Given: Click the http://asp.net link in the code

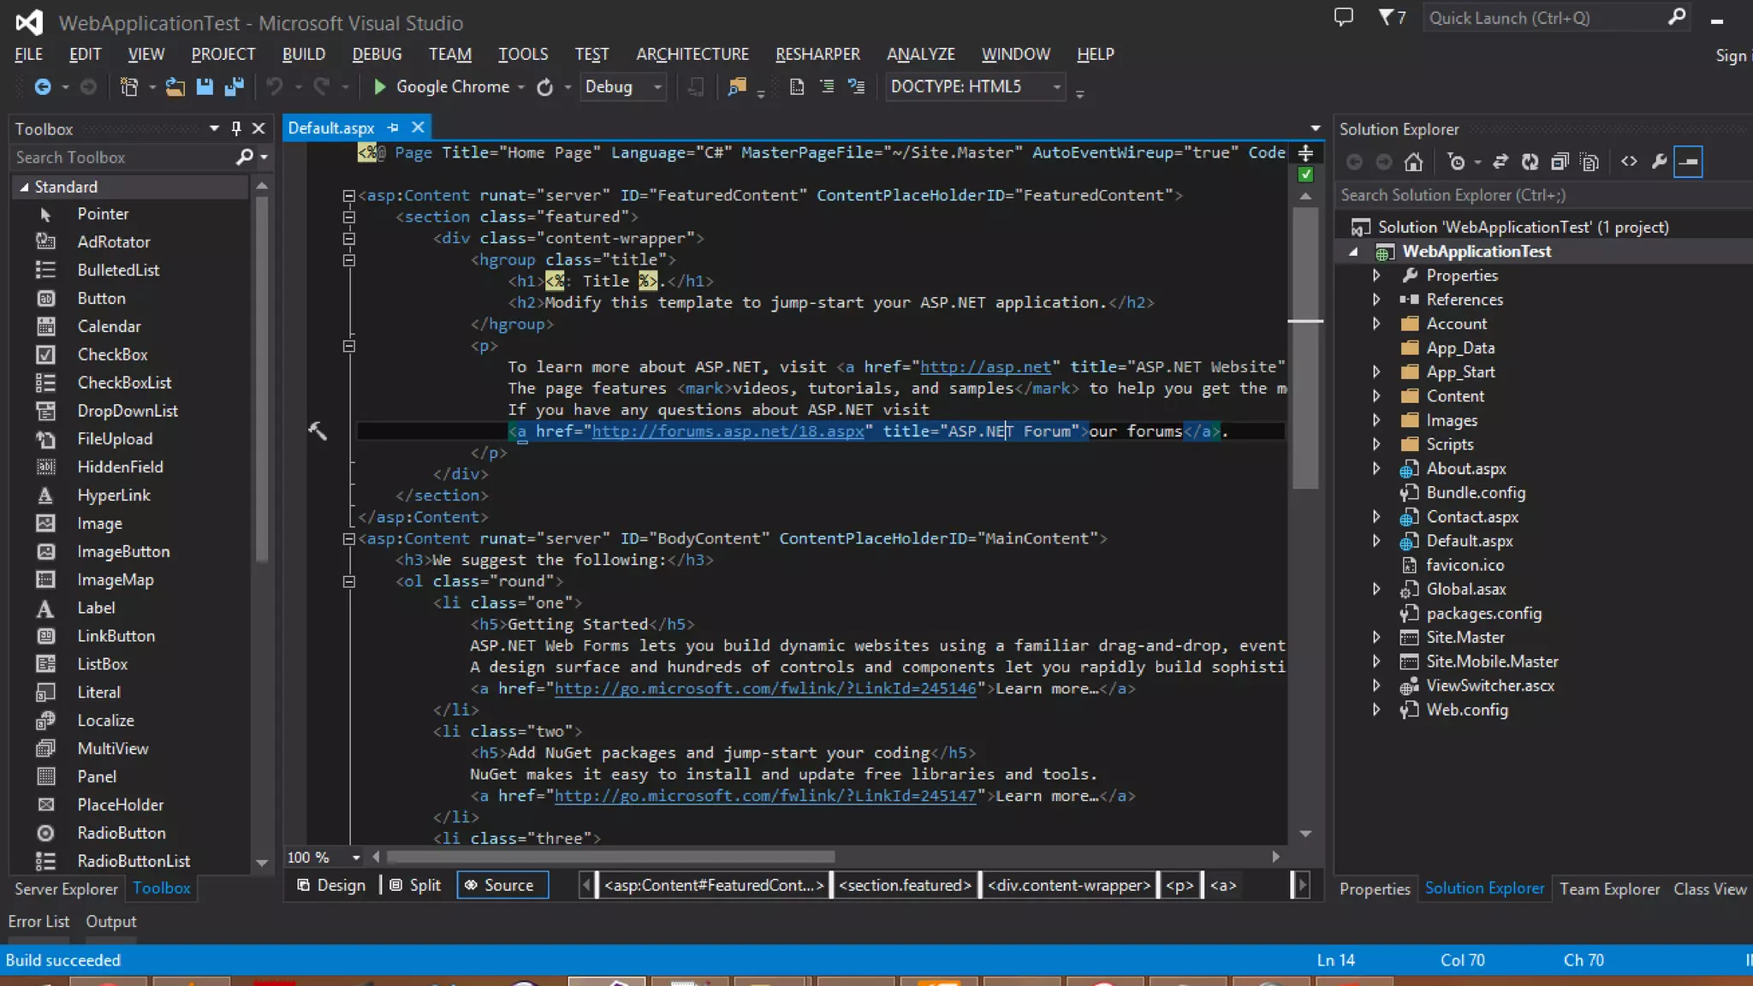Looking at the screenshot, I should (985, 366).
